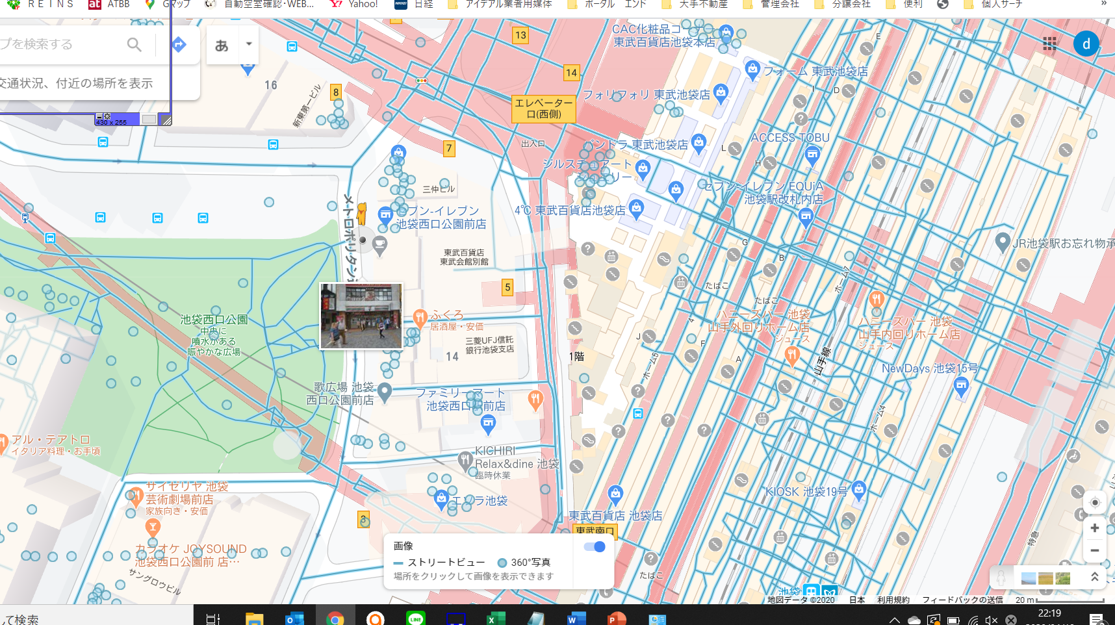Select the JR池袋駅お忘れ物 location pin
The height and width of the screenshot is (625, 1115).
tap(1003, 243)
